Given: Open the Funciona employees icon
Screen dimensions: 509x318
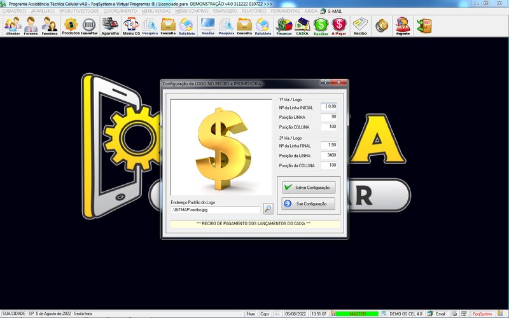Looking at the screenshot, I should 50,26.
